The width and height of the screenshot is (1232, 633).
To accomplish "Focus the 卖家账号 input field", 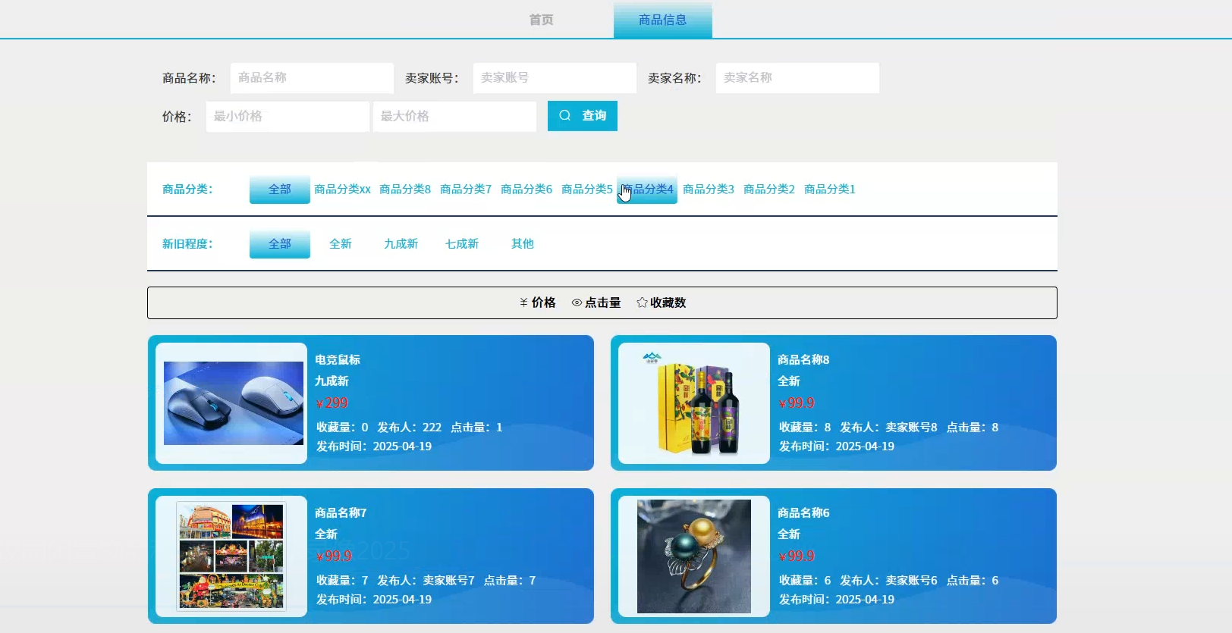I will click(x=555, y=78).
